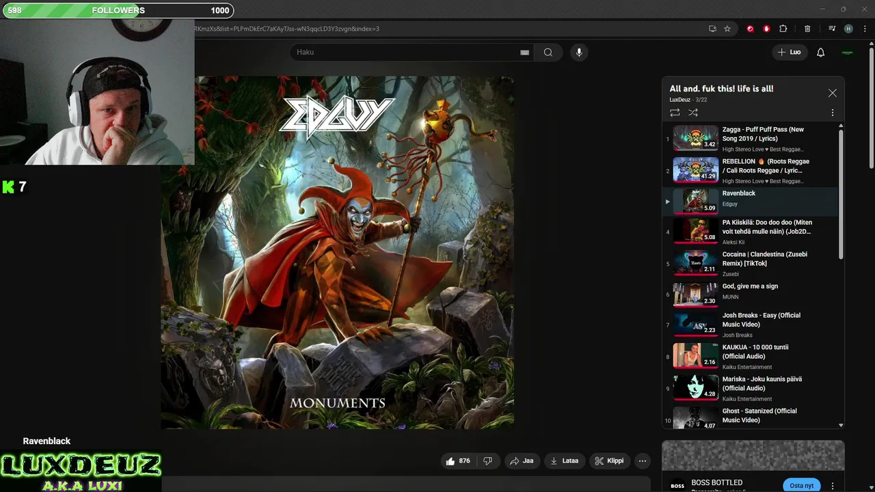Open the on-screen keyboard icon in search box
Screen dimensions: 875x492
[x=525, y=52]
